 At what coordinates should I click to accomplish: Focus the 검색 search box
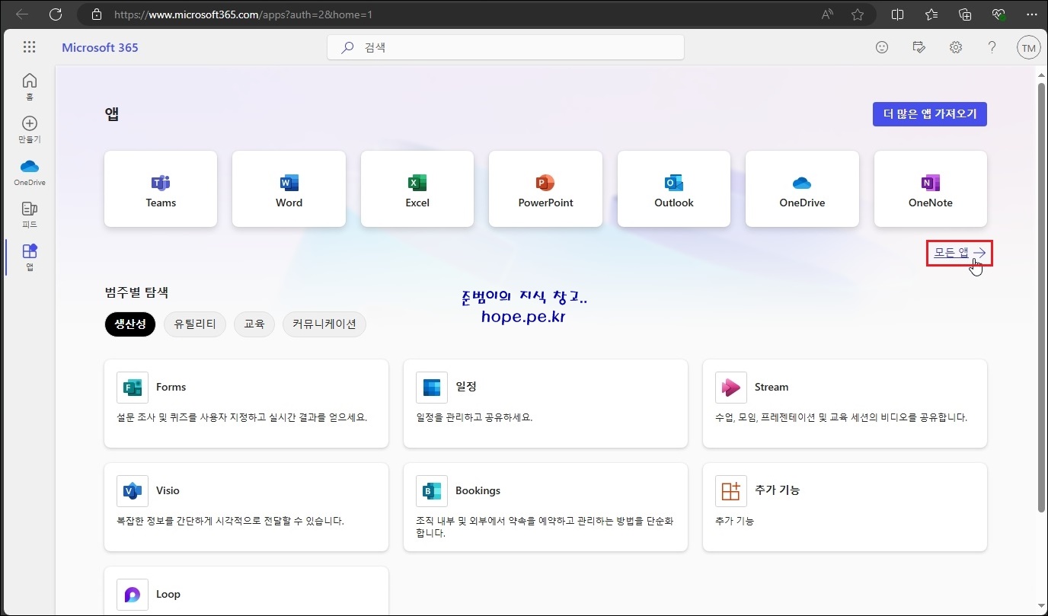[x=506, y=47]
